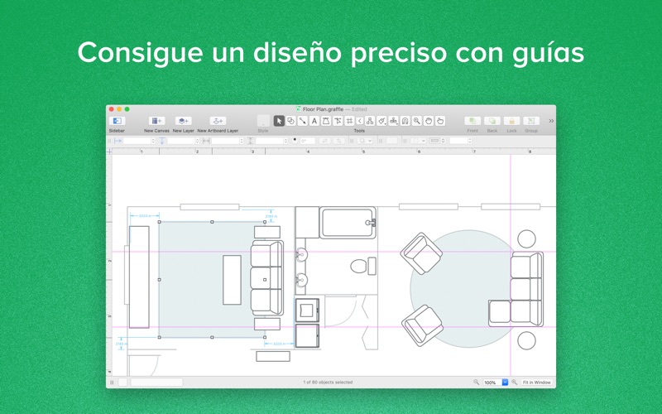Toggle the Sidebar panel

(x=117, y=121)
